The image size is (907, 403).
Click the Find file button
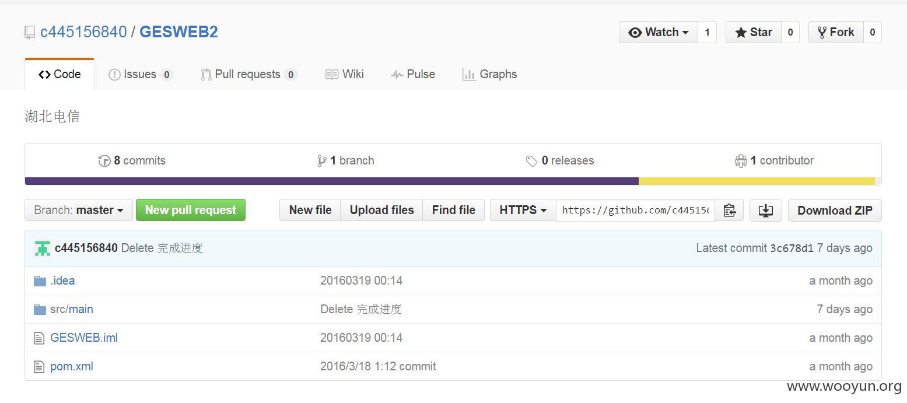(454, 211)
